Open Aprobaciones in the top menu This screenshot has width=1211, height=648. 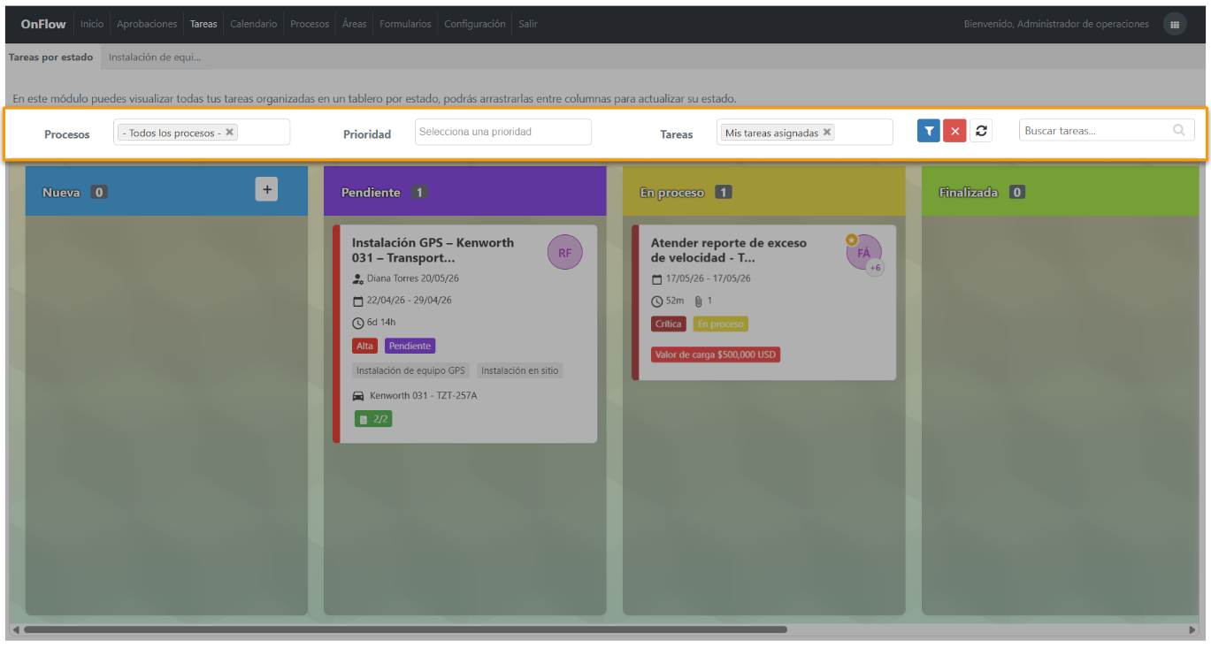[147, 24]
